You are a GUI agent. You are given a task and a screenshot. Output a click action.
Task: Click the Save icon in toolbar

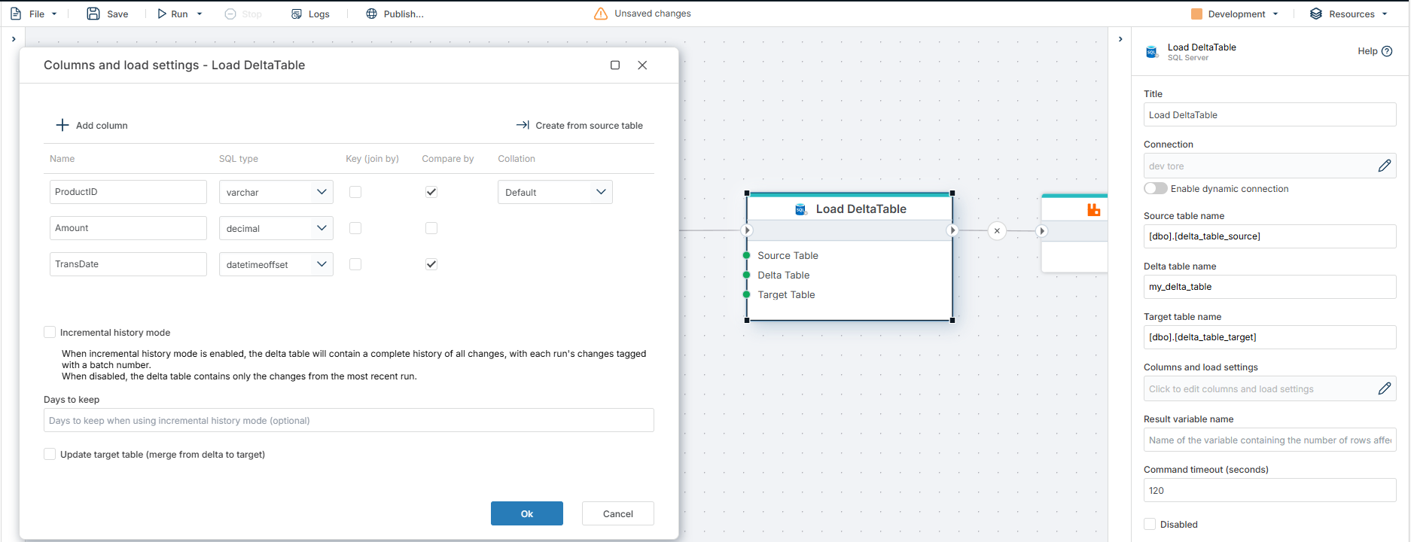coord(93,14)
